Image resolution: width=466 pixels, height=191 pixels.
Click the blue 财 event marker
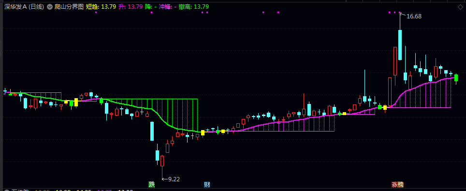[x=207, y=184]
